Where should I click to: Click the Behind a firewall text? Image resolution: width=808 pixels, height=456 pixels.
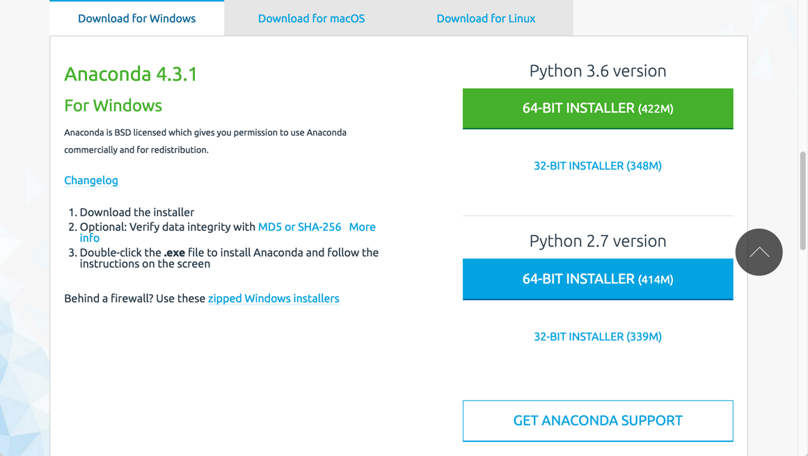point(134,298)
